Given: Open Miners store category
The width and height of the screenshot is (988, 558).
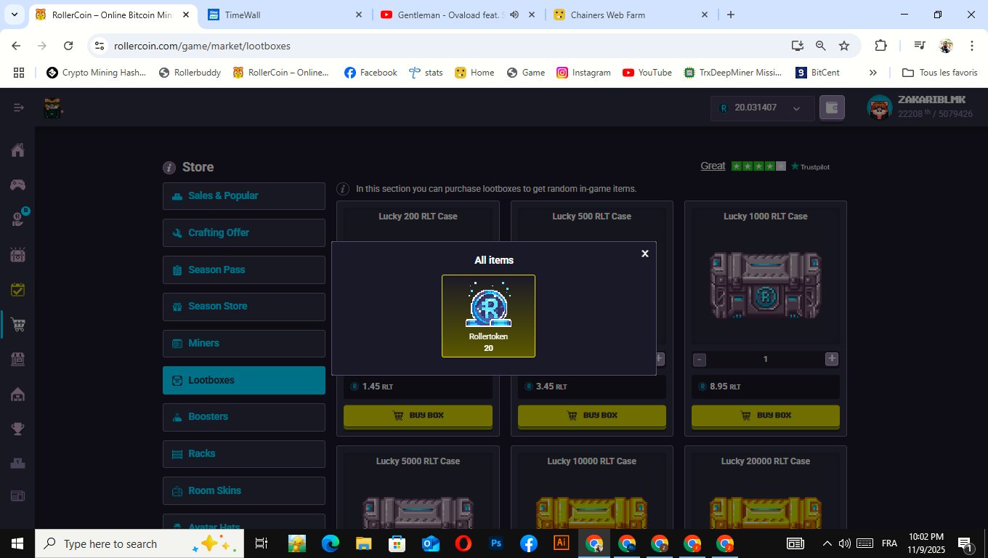Looking at the screenshot, I should (x=244, y=343).
